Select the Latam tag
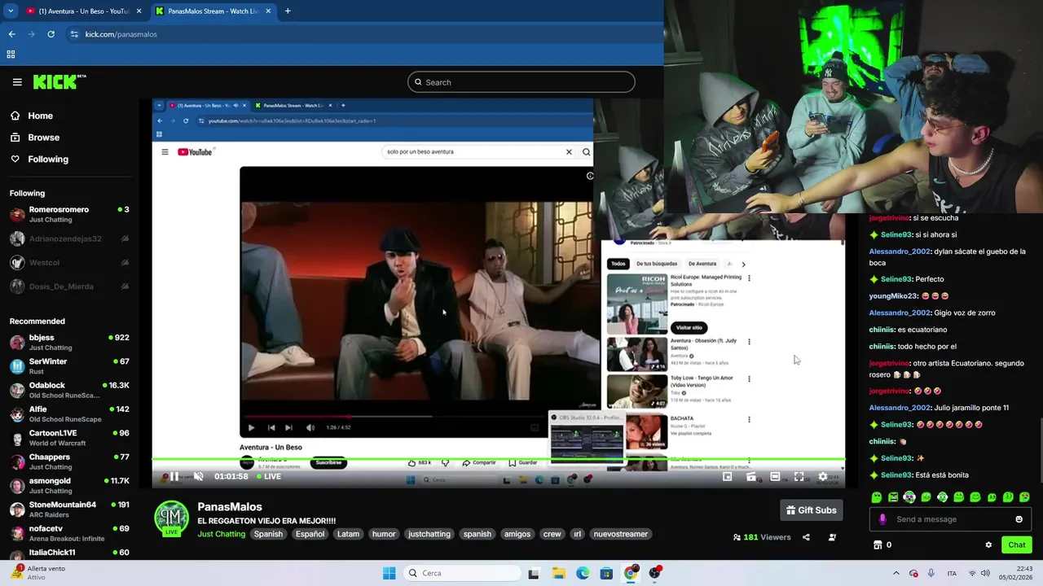The image size is (1043, 586). 349,534
